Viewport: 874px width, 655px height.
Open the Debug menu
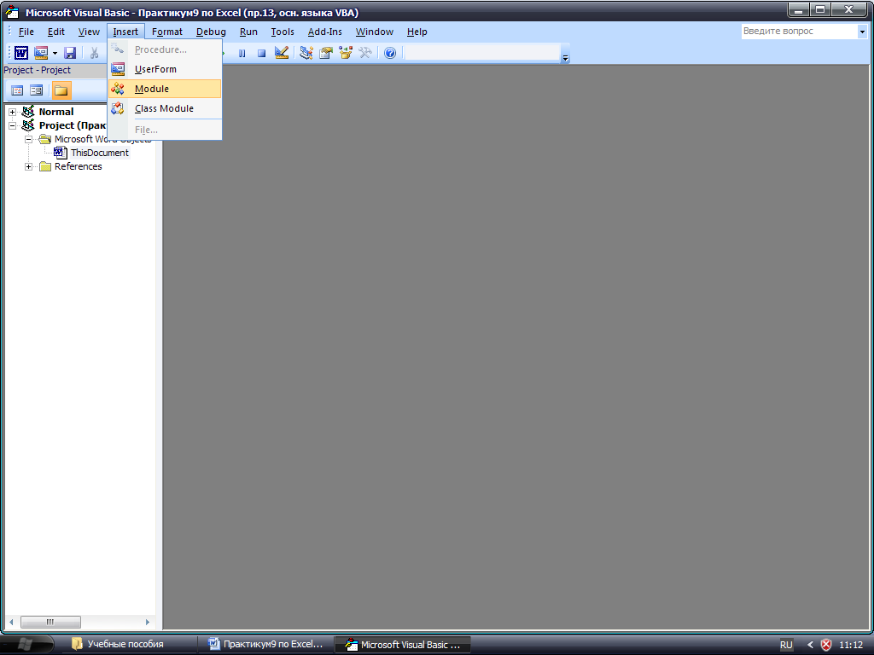[x=212, y=32]
